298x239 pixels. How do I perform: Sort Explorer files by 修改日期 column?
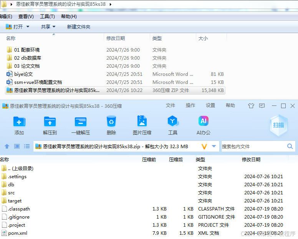coord(116,38)
